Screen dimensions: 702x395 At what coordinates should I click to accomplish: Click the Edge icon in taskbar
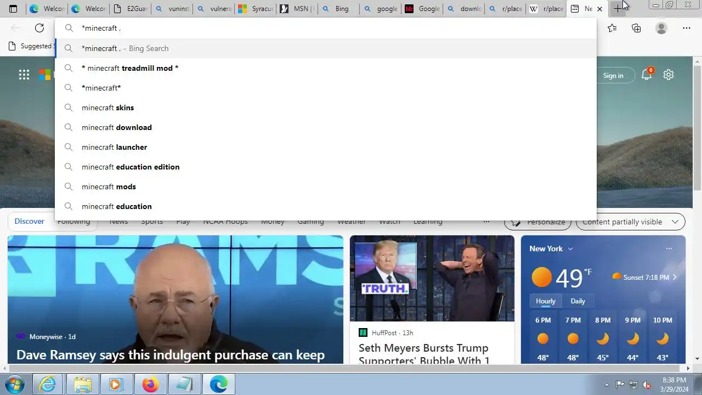(218, 384)
